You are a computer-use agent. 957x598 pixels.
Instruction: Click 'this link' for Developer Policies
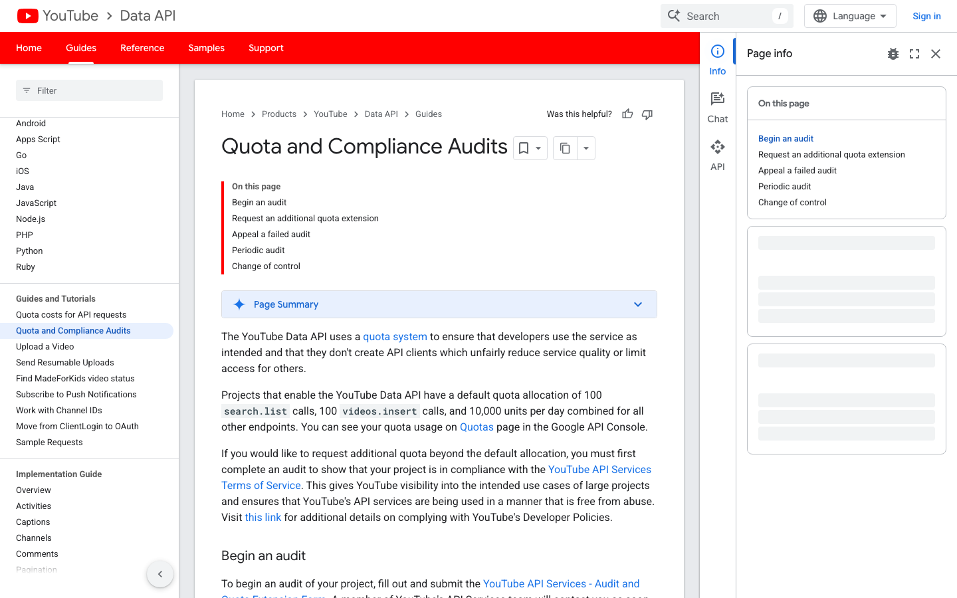[x=263, y=518]
